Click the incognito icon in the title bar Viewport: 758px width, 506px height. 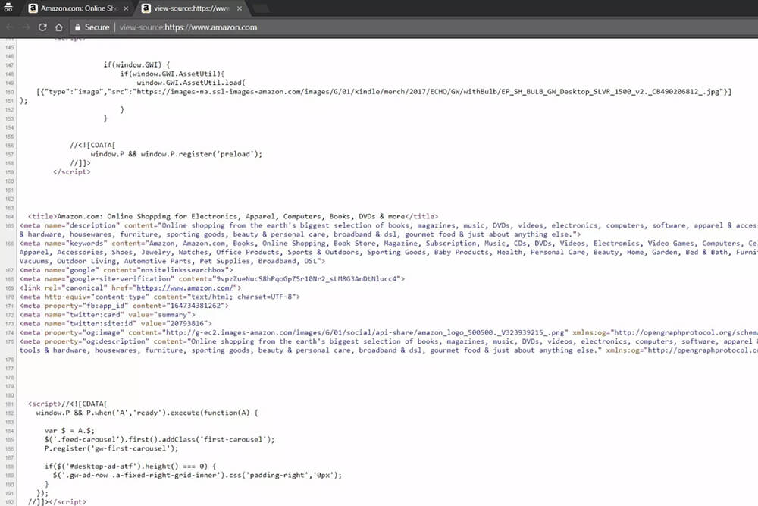point(8,8)
